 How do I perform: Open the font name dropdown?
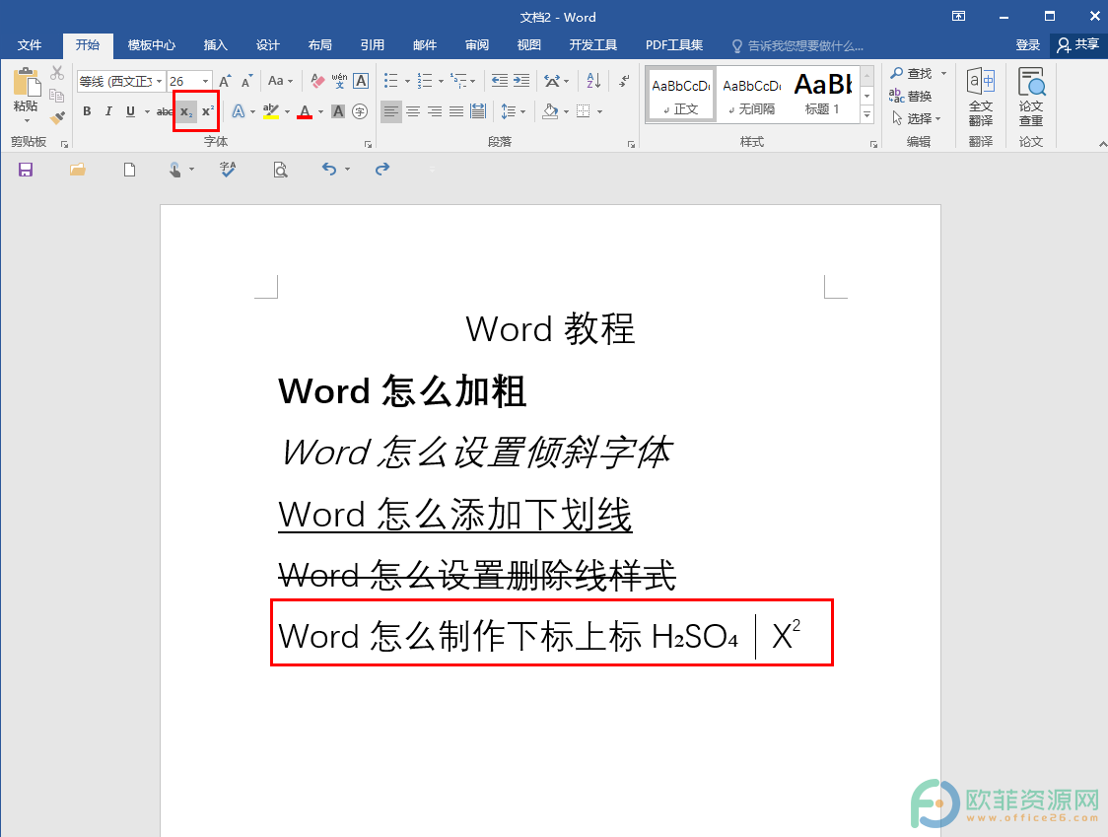[160, 81]
